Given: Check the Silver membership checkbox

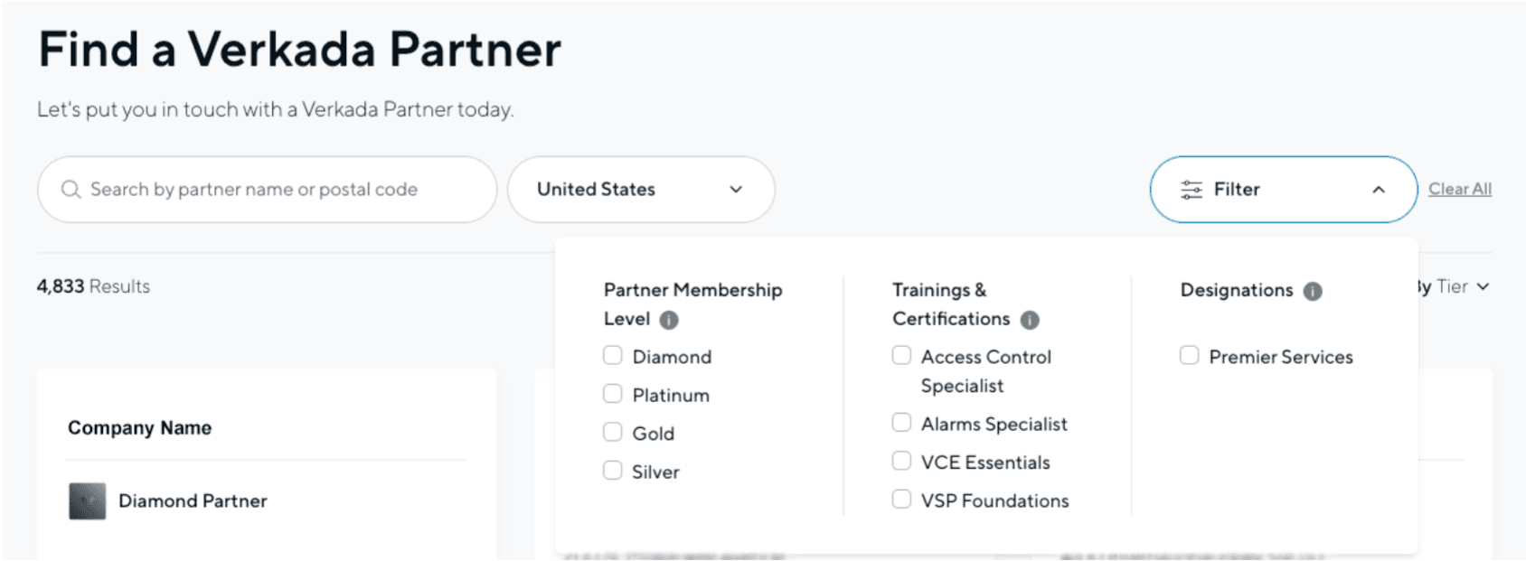Looking at the screenshot, I should tap(613, 470).
